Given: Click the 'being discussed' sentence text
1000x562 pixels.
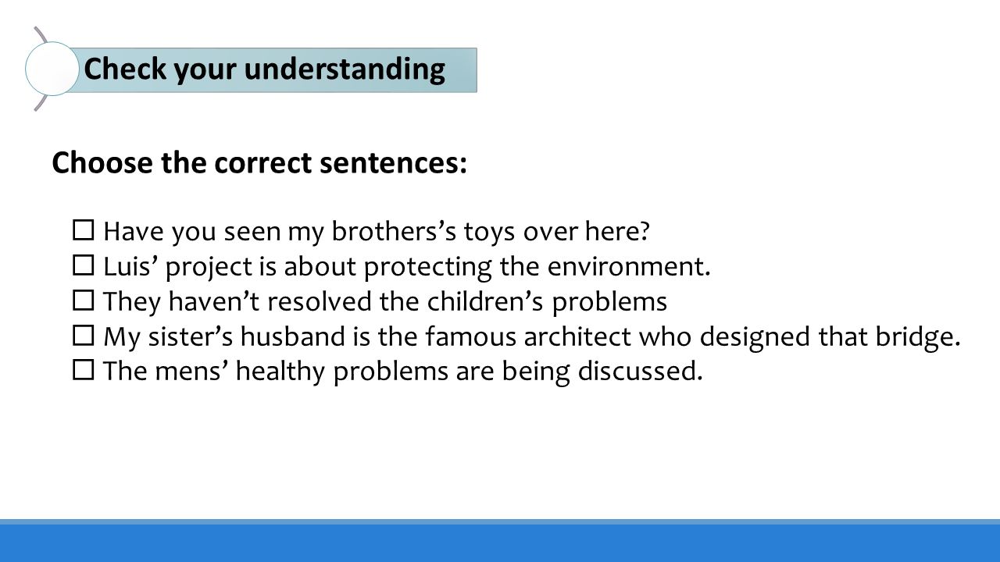Looking at the screenshot, I should coord(403,372).
